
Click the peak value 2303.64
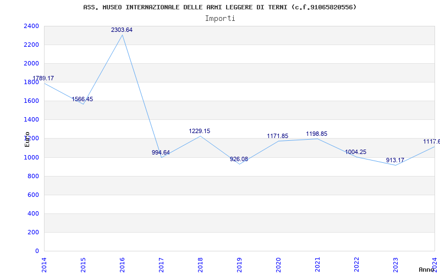click(122, 30)
